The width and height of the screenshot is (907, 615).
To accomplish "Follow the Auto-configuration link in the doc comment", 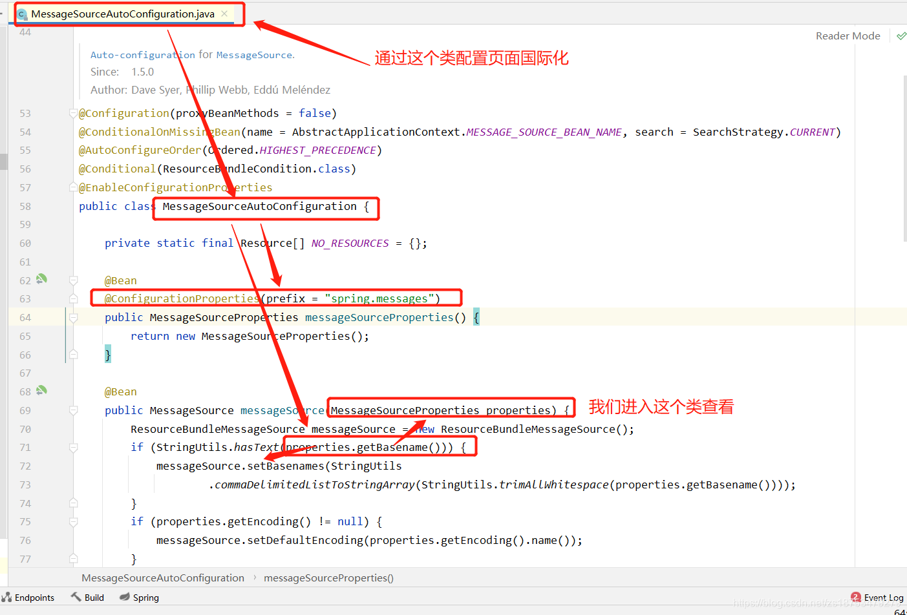I will [142, 55].
